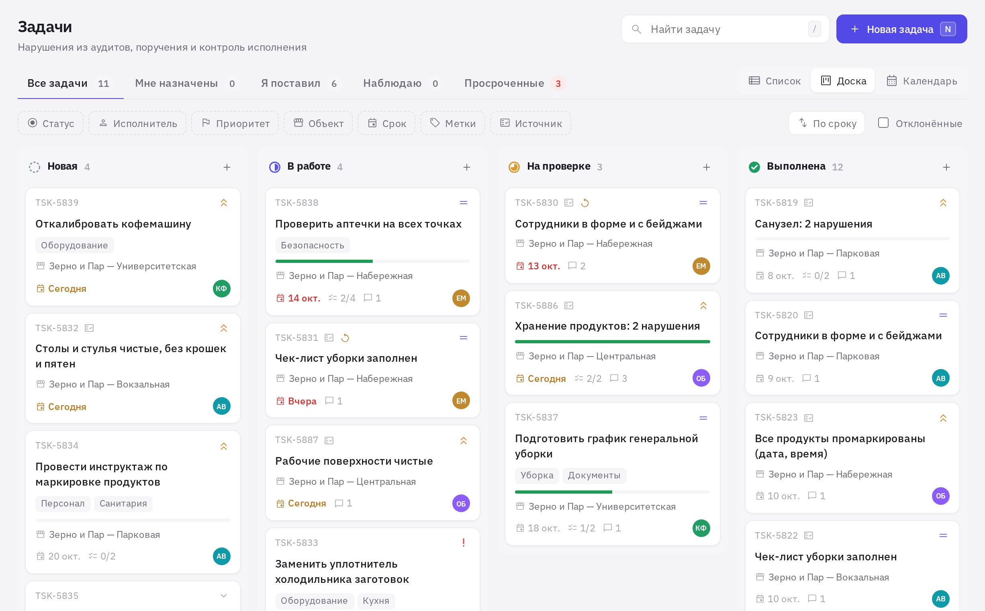Click comments icon on TSK-5886 card

pyautogui.click(x=614, y=378)
